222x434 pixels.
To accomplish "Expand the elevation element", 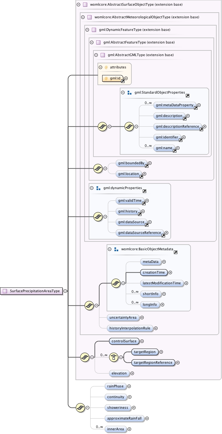I will pyautogui.click(x=132, y=373).
